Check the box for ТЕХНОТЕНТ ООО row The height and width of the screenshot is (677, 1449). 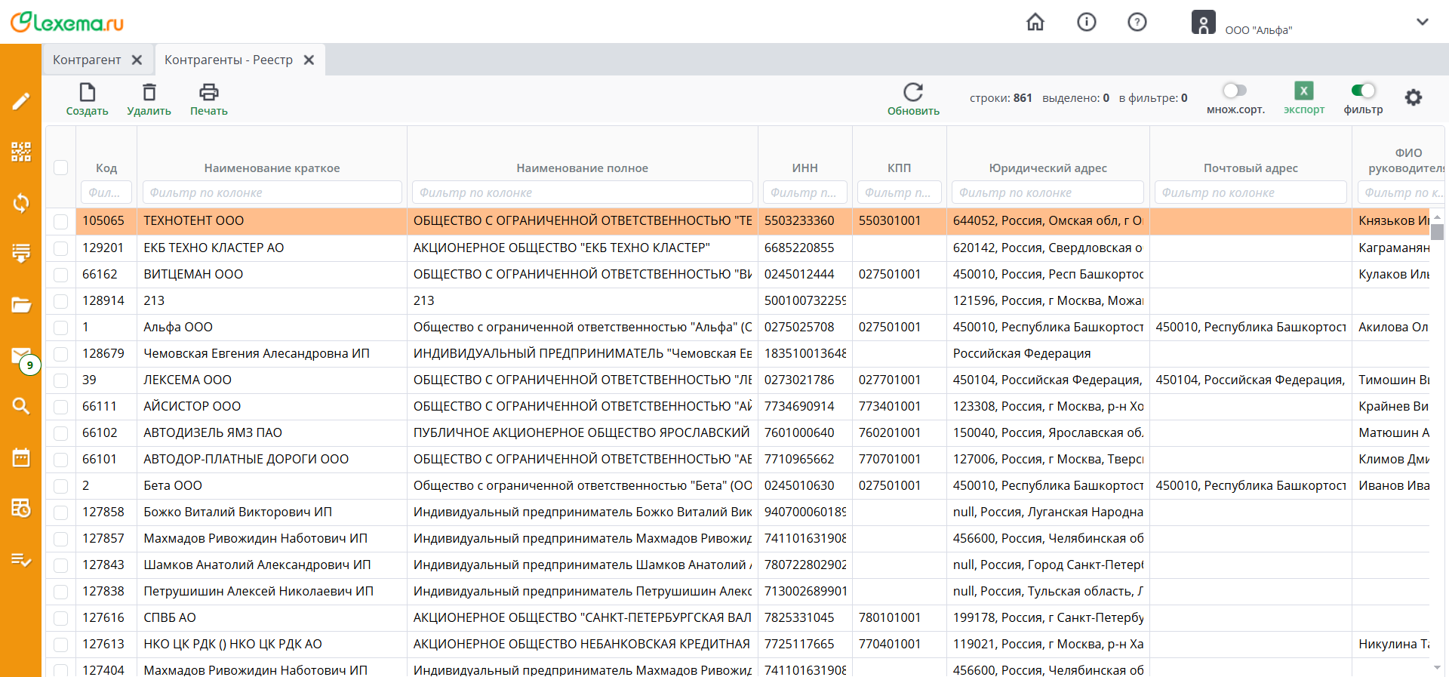pos(61,221)
